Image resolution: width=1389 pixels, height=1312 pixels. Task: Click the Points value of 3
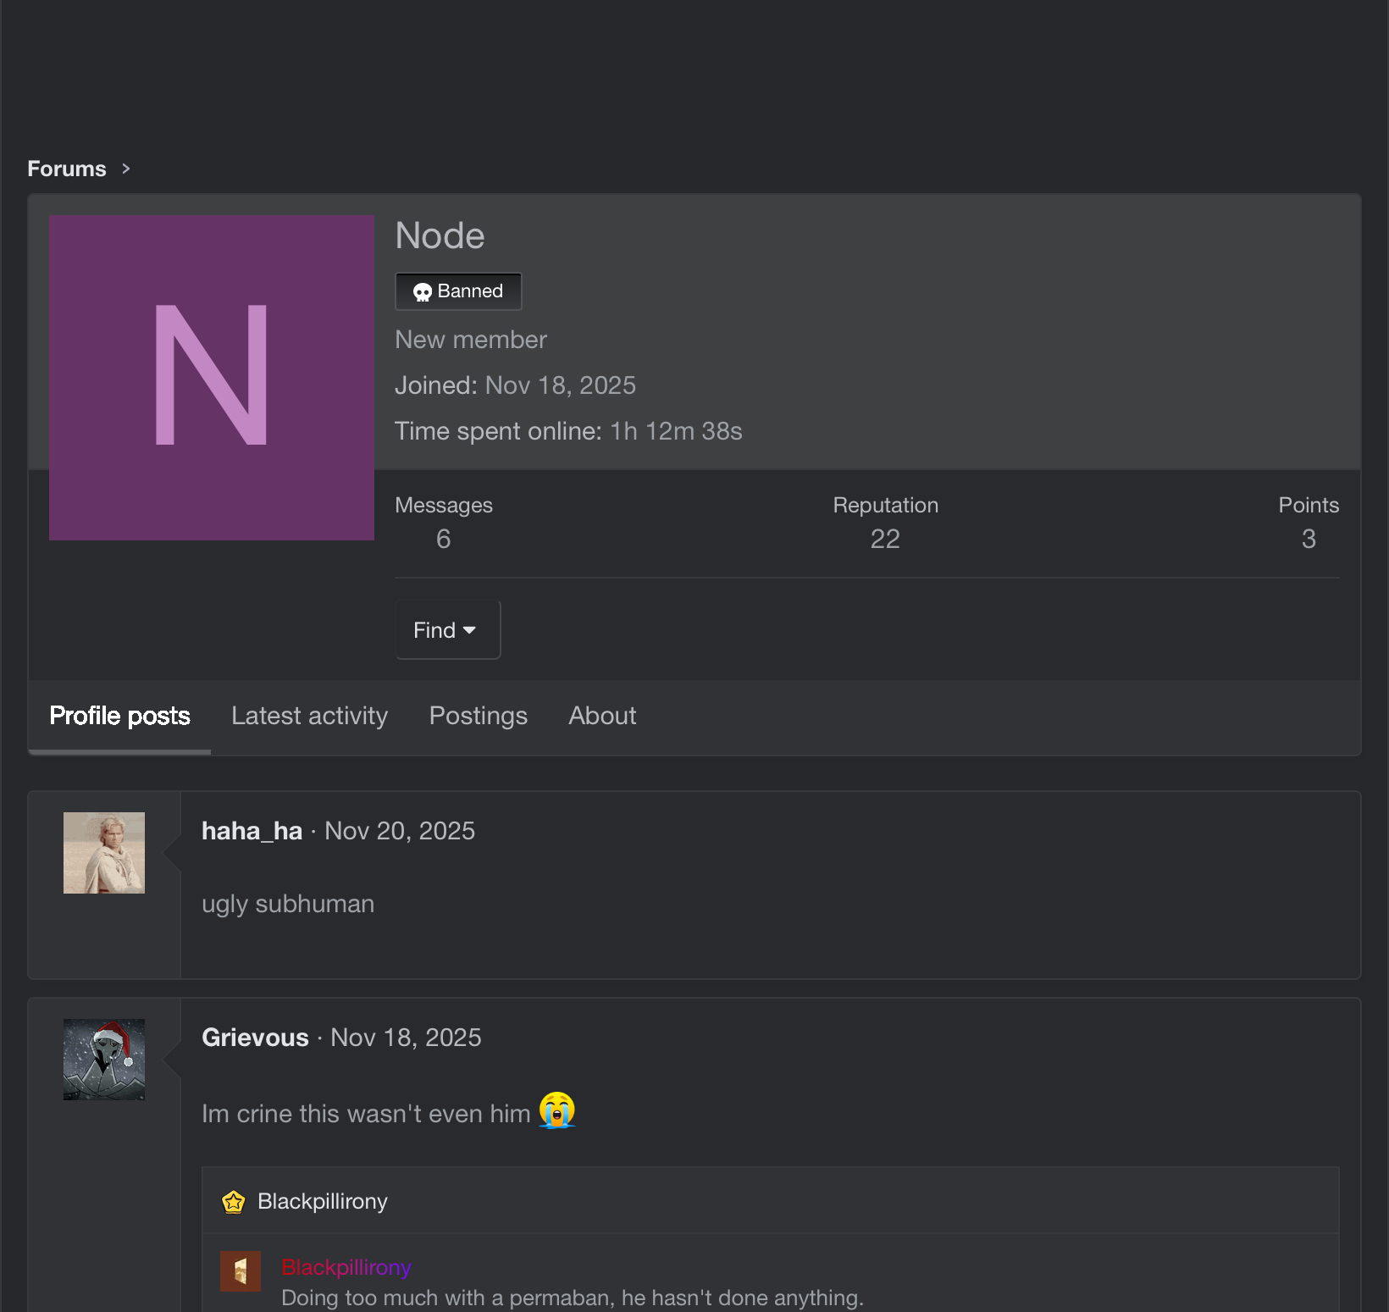click(1309, 539)
